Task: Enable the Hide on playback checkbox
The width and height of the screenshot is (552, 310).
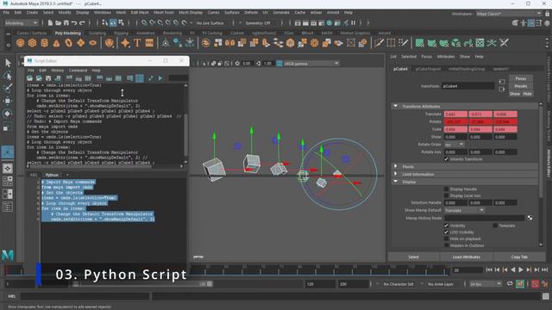Action: (446, 239)
